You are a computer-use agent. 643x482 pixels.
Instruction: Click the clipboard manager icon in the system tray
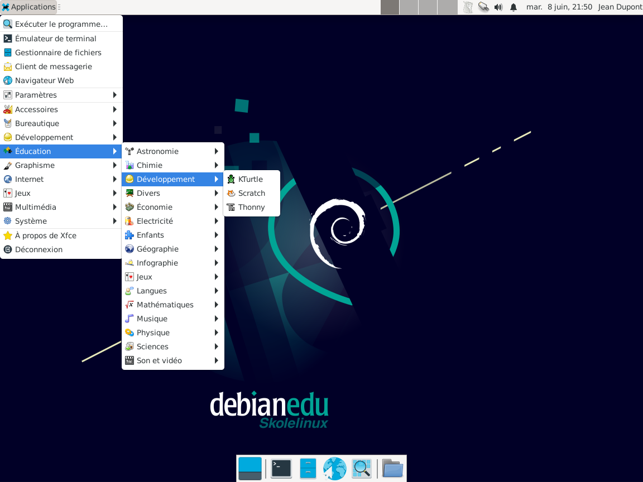pyautogui.click(x=468, y=7)
